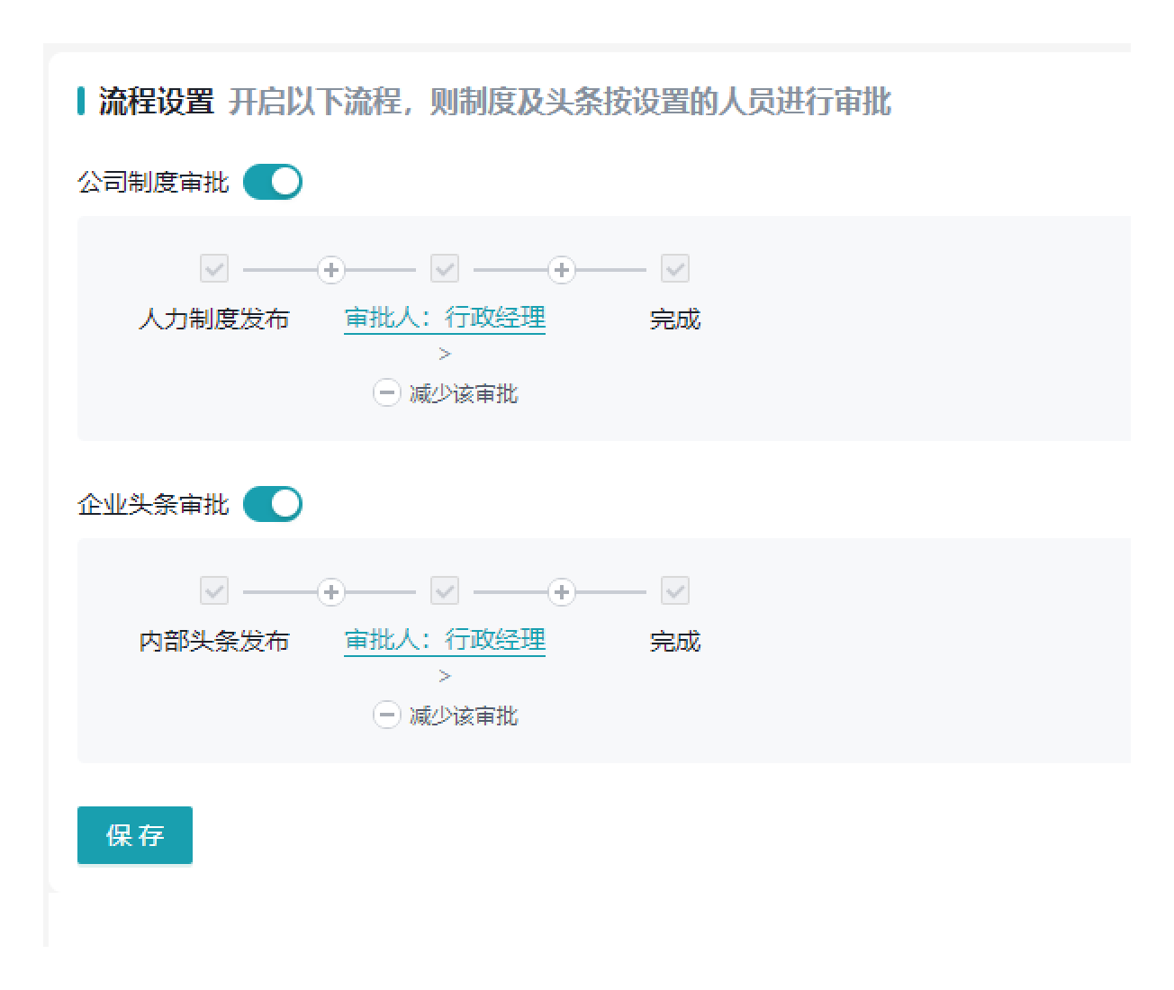Check the approver step box in 公司制度审批
This screenshot has height=990, width=1174.
click(445, 268)
